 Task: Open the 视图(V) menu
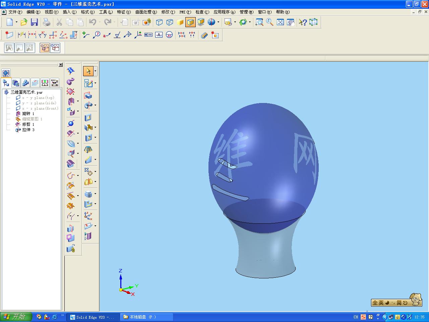click(51, 12)
